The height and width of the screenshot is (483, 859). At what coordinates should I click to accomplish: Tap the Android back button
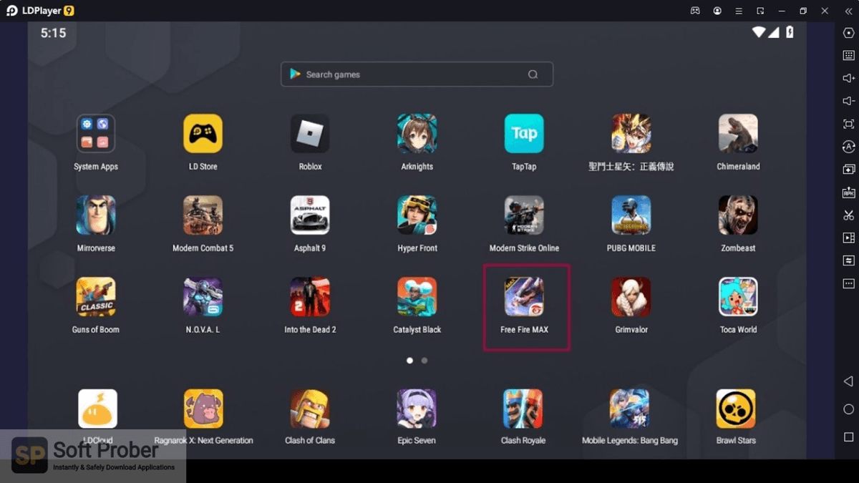(x=848, y=382)
